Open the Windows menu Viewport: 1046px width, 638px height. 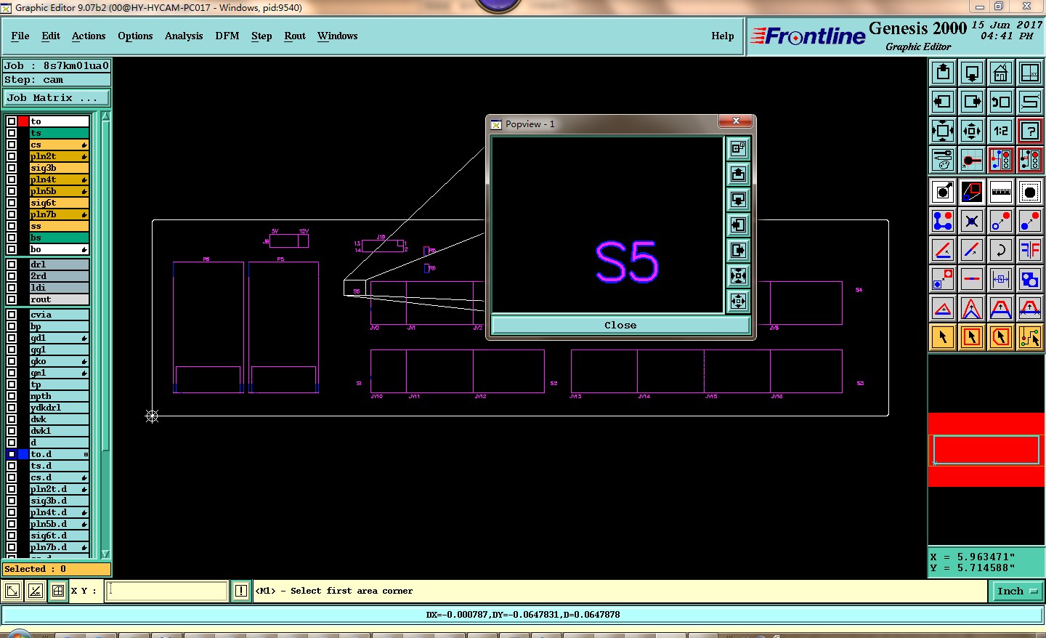tap(338, 36)
